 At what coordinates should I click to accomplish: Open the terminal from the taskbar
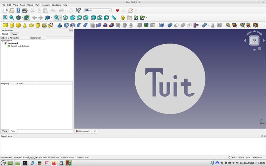click(x=25, y=163)
